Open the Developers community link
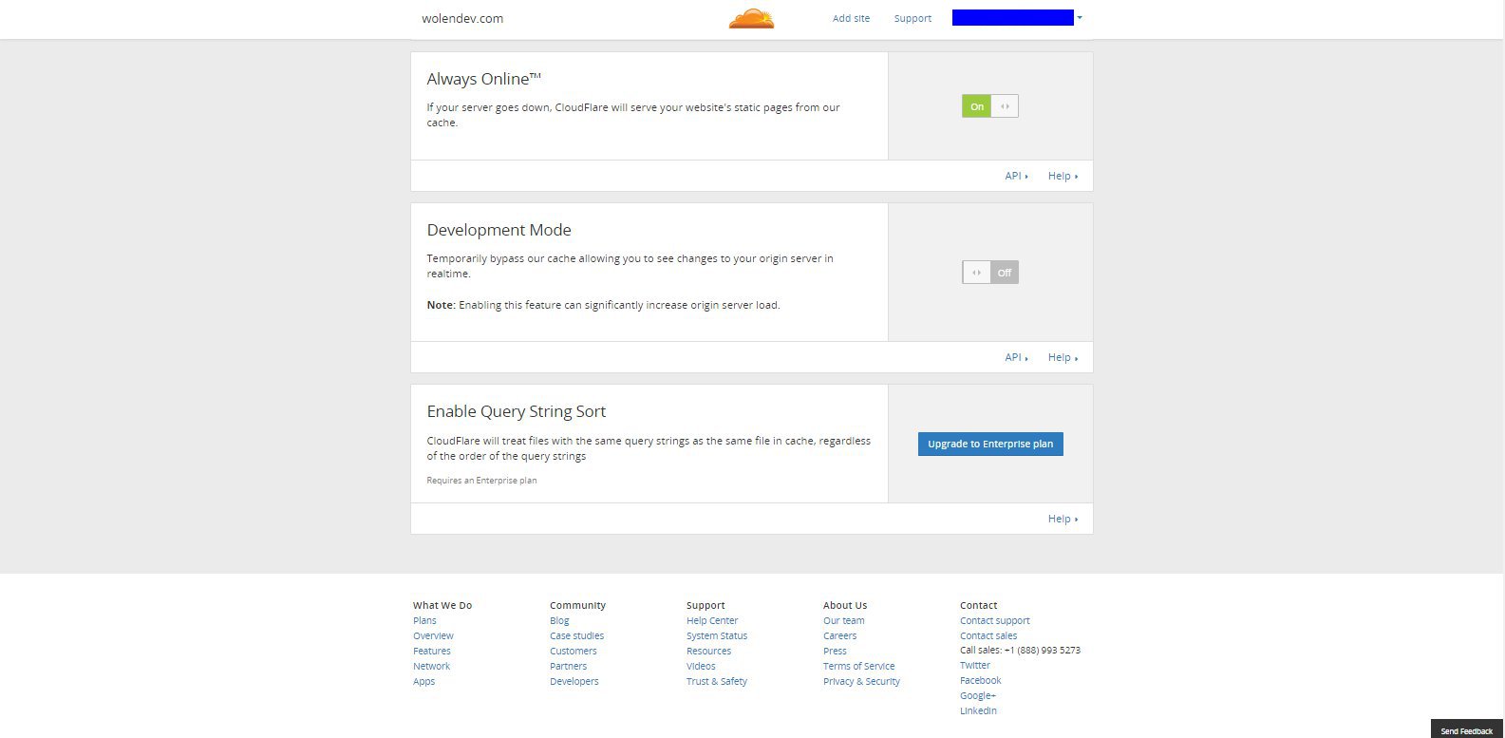The width and height of the screenshot is (1505, 738). click(x=574, y=681)
